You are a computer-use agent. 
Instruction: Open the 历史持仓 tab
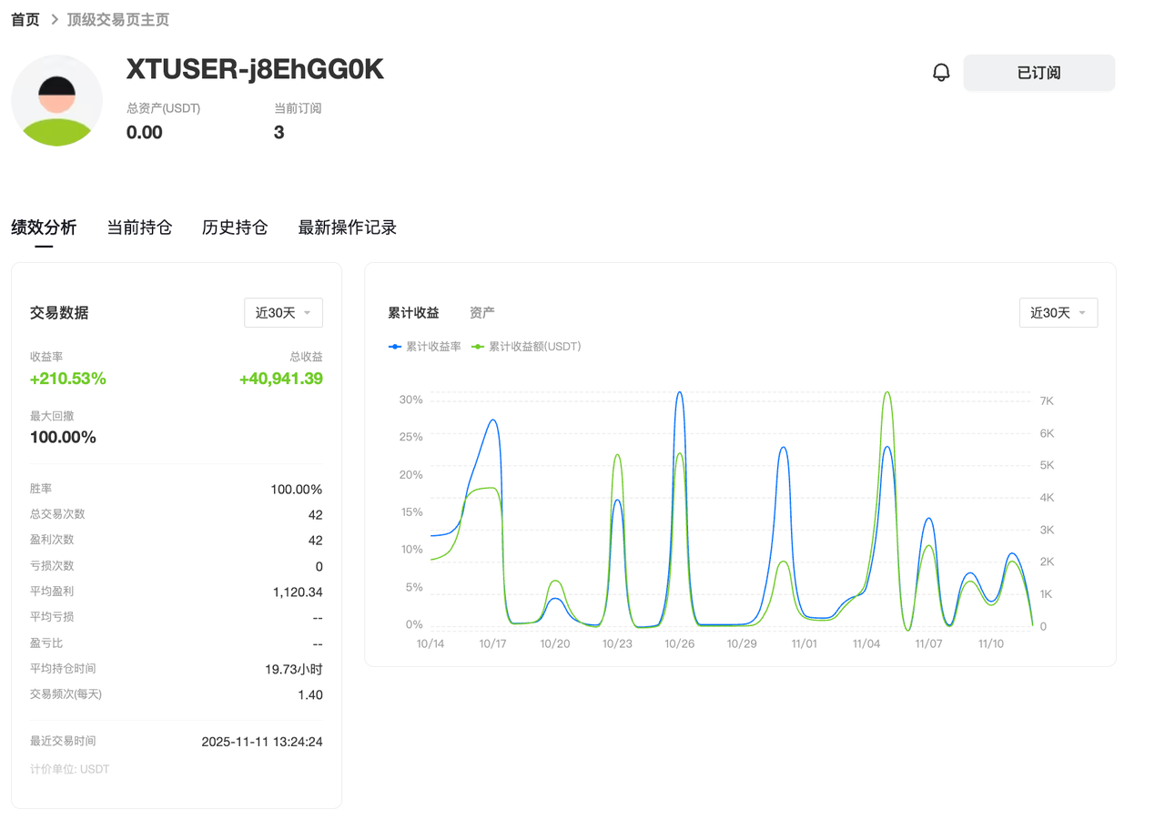235,228
